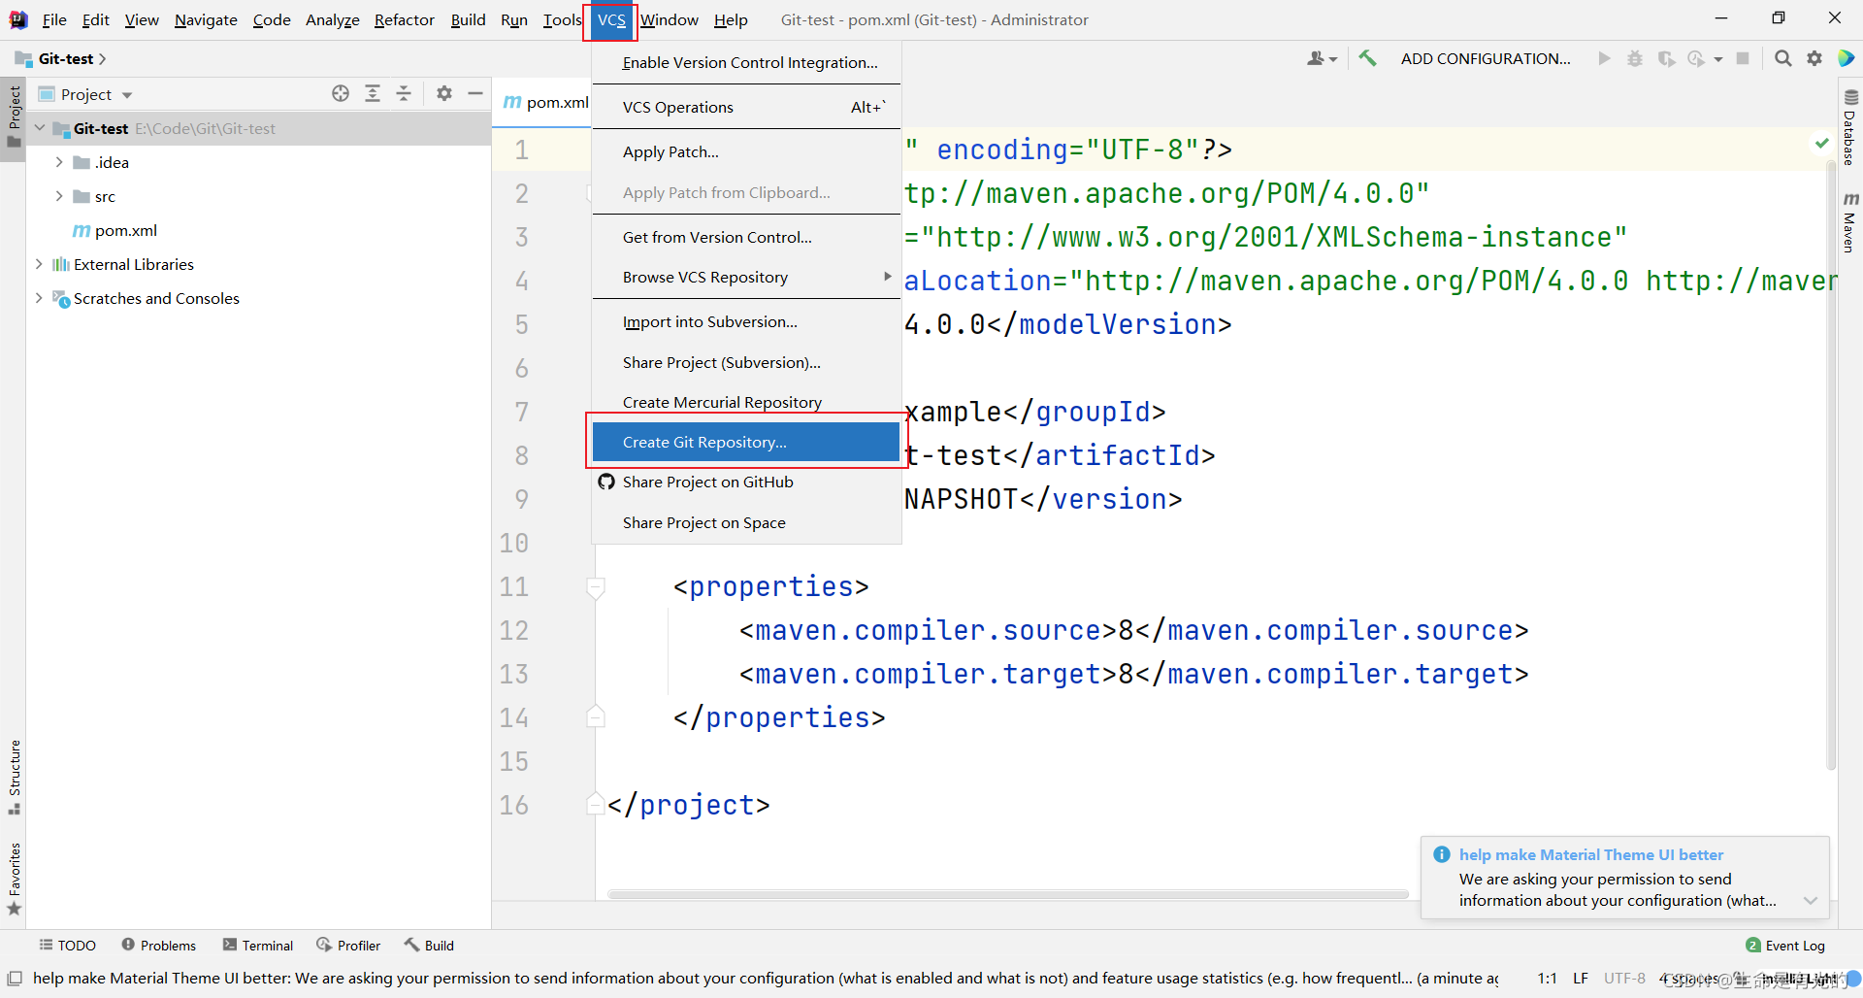Open the Tools menu
1863x998 pixels.
(562, 19)
